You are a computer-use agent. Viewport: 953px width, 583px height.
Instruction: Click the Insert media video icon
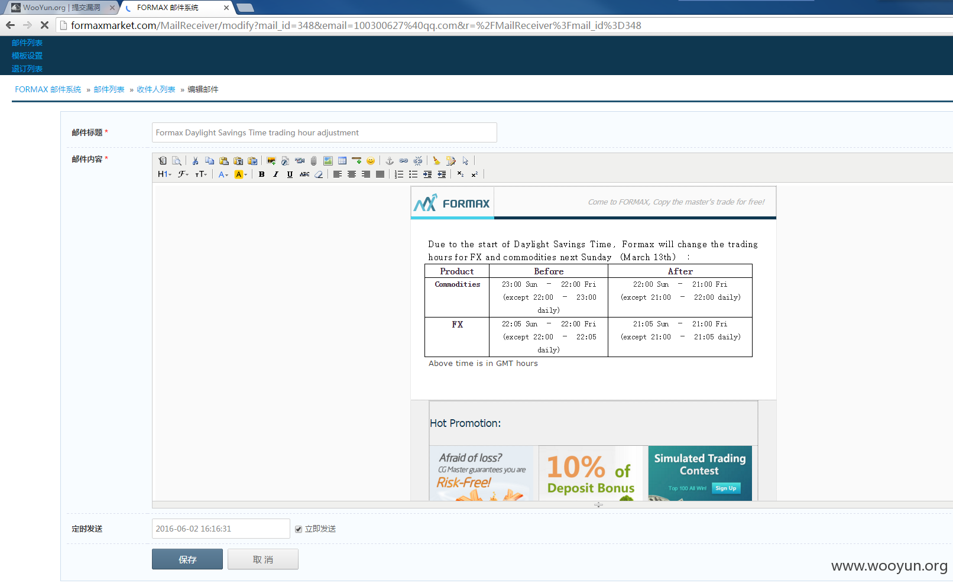[x=300, y=161]
